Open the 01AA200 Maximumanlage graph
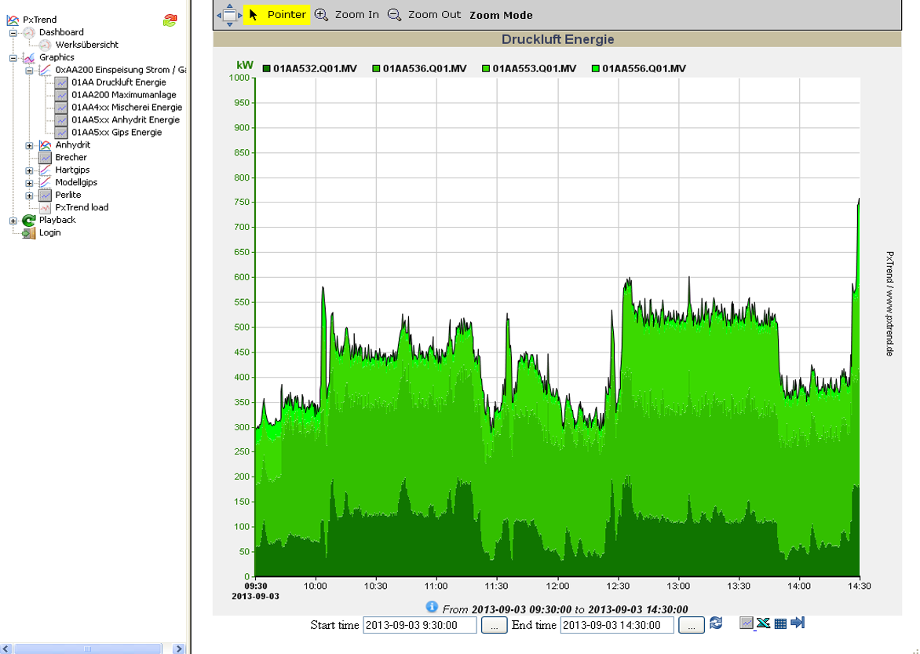 coord(123,95)
